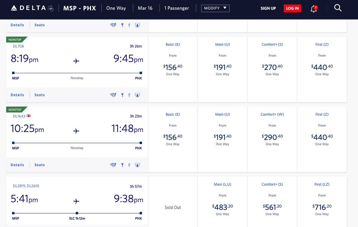Click the SLC 1h 12m layover label
The image size is (358, 227).
click(77, 218)
